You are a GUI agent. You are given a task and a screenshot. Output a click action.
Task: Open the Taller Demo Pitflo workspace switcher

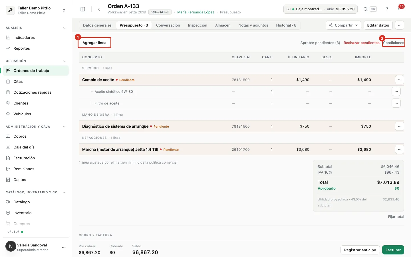(36, 10)
